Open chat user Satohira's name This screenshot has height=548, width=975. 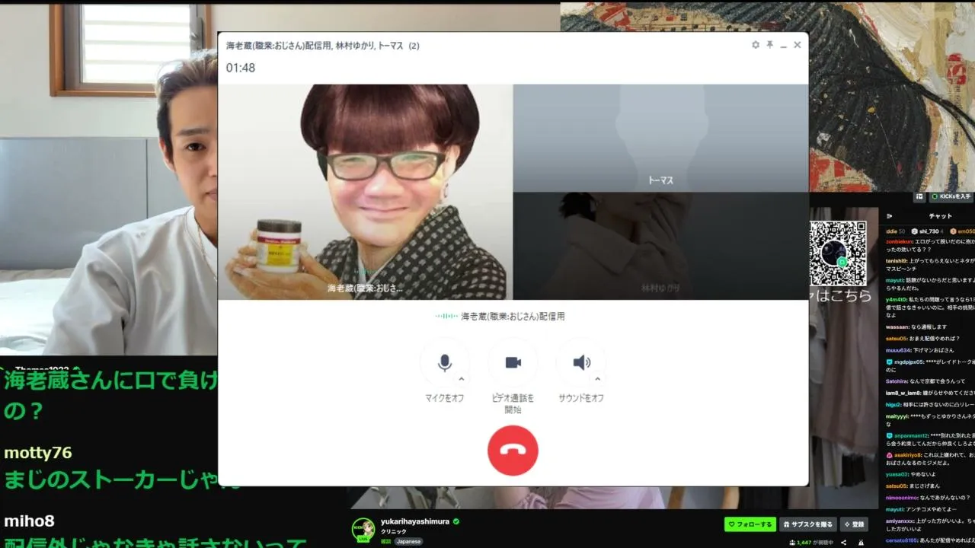[897, 381]
